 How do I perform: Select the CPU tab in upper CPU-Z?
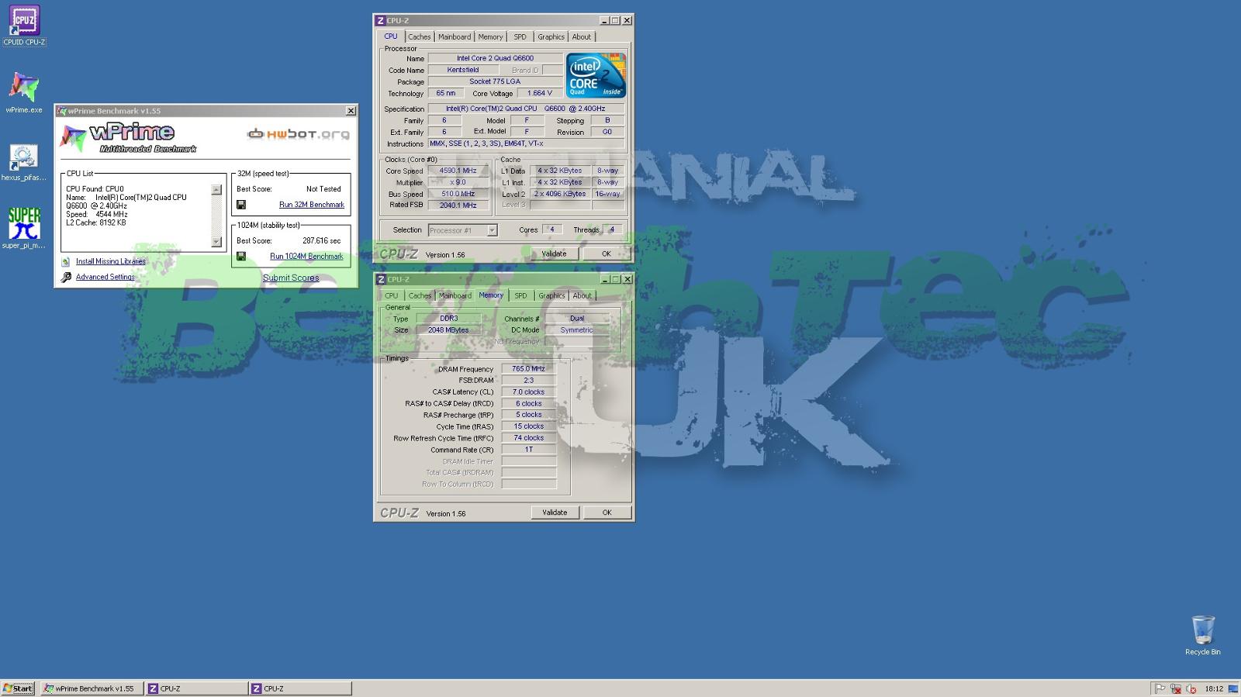(x=391, y=36)
